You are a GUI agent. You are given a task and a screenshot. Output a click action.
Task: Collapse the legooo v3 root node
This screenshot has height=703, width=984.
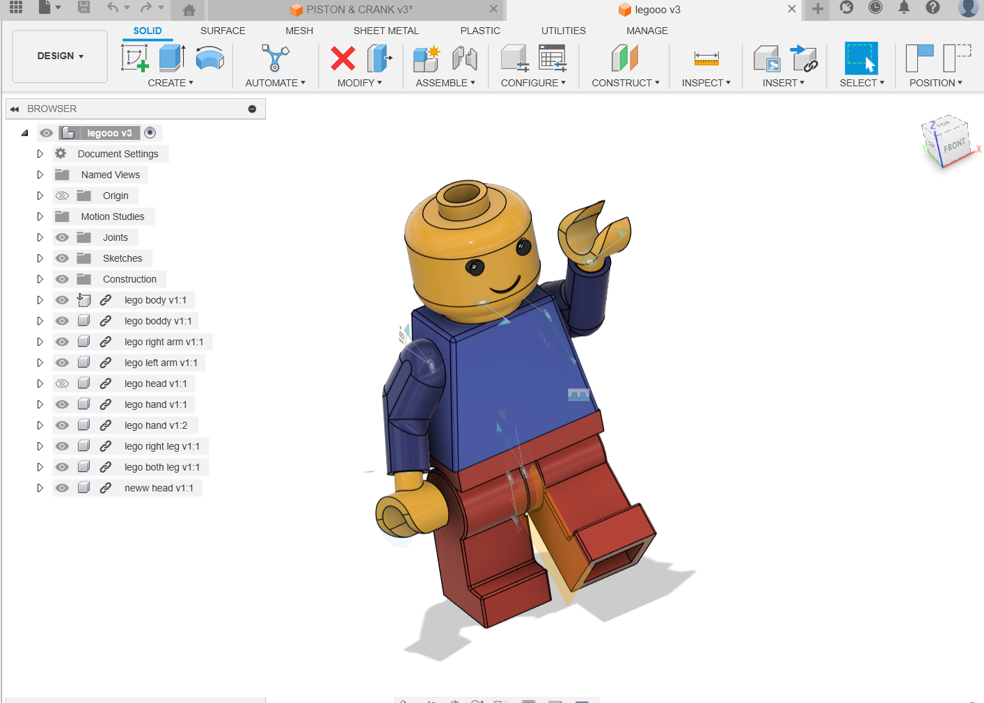click(x=25, y=133)
